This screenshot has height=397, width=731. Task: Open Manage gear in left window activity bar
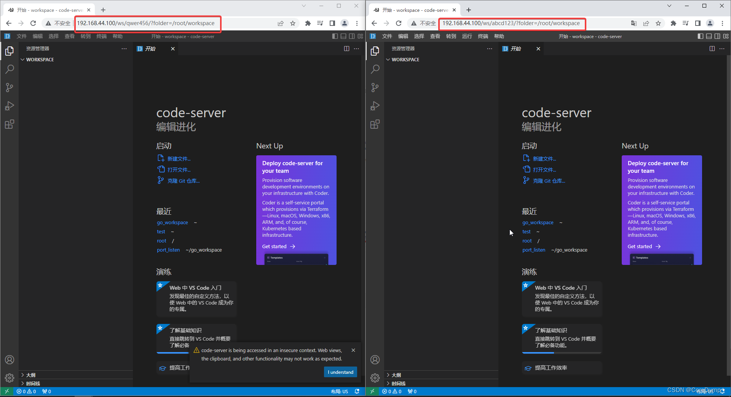(10, 378)
